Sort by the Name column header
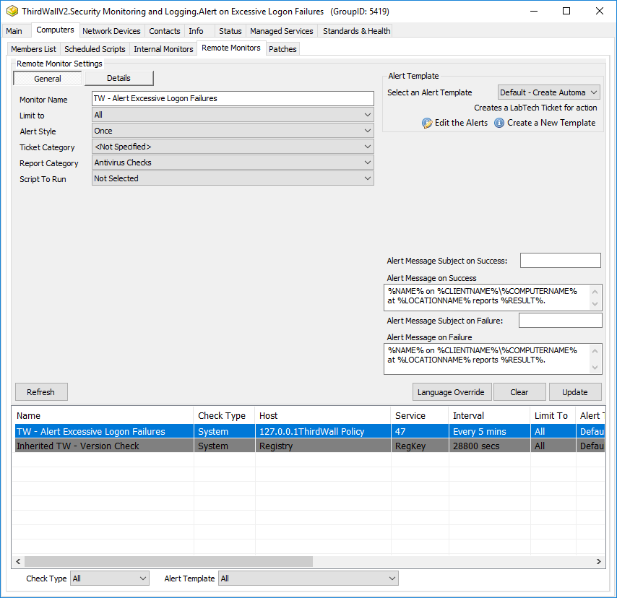This screenshot has width=617, height=598. click(103, 415)
